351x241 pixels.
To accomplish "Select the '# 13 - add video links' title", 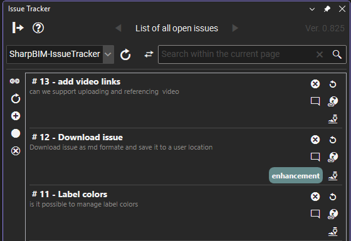I will tap(76, 81).
